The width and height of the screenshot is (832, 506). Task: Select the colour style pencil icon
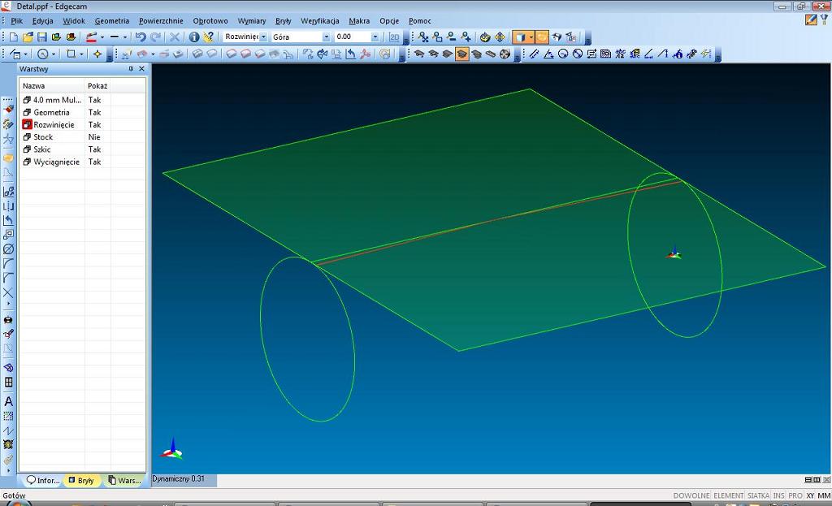(91, 37)
